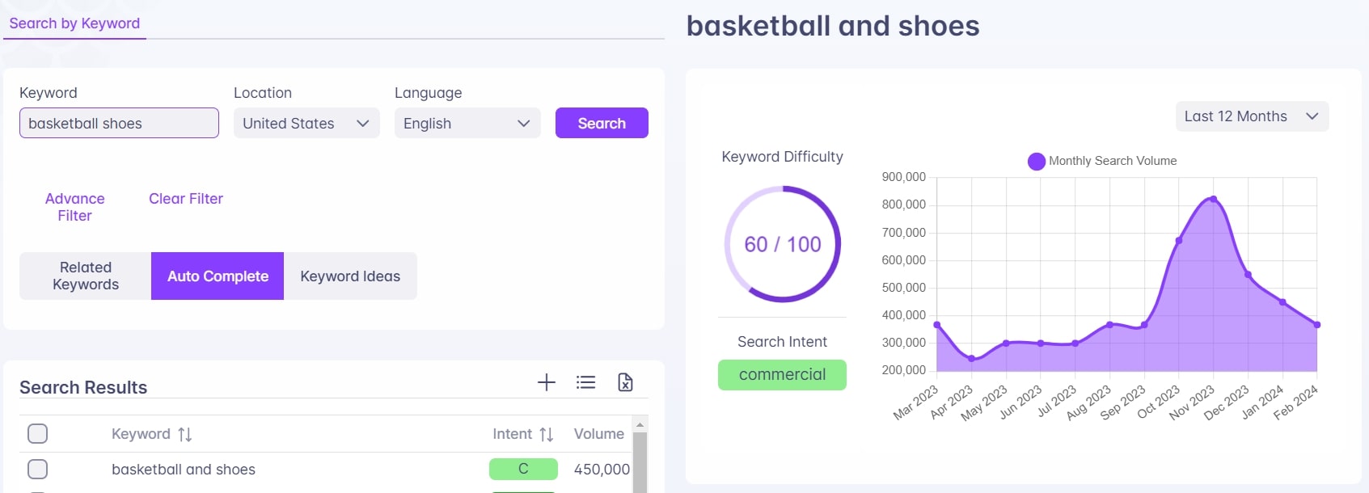This screenshot has width=1369, height=493.
Task: Click the Keyword input field with basketball shoes
Action: click(119, 123)
